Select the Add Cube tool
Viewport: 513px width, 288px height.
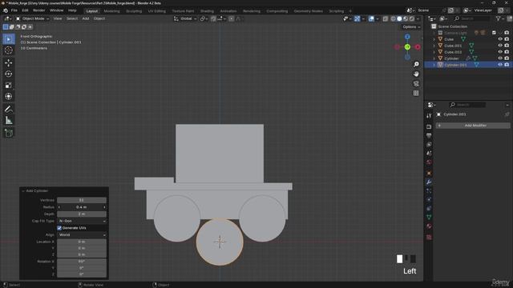point(9,133)
